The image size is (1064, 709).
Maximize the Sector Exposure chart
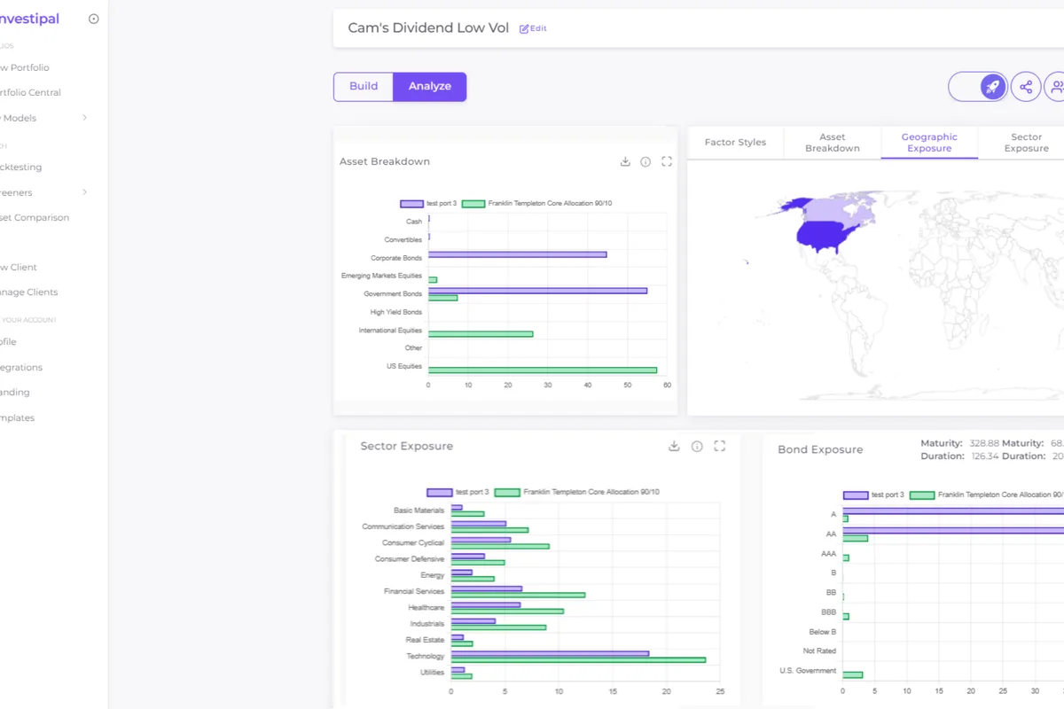719,446
